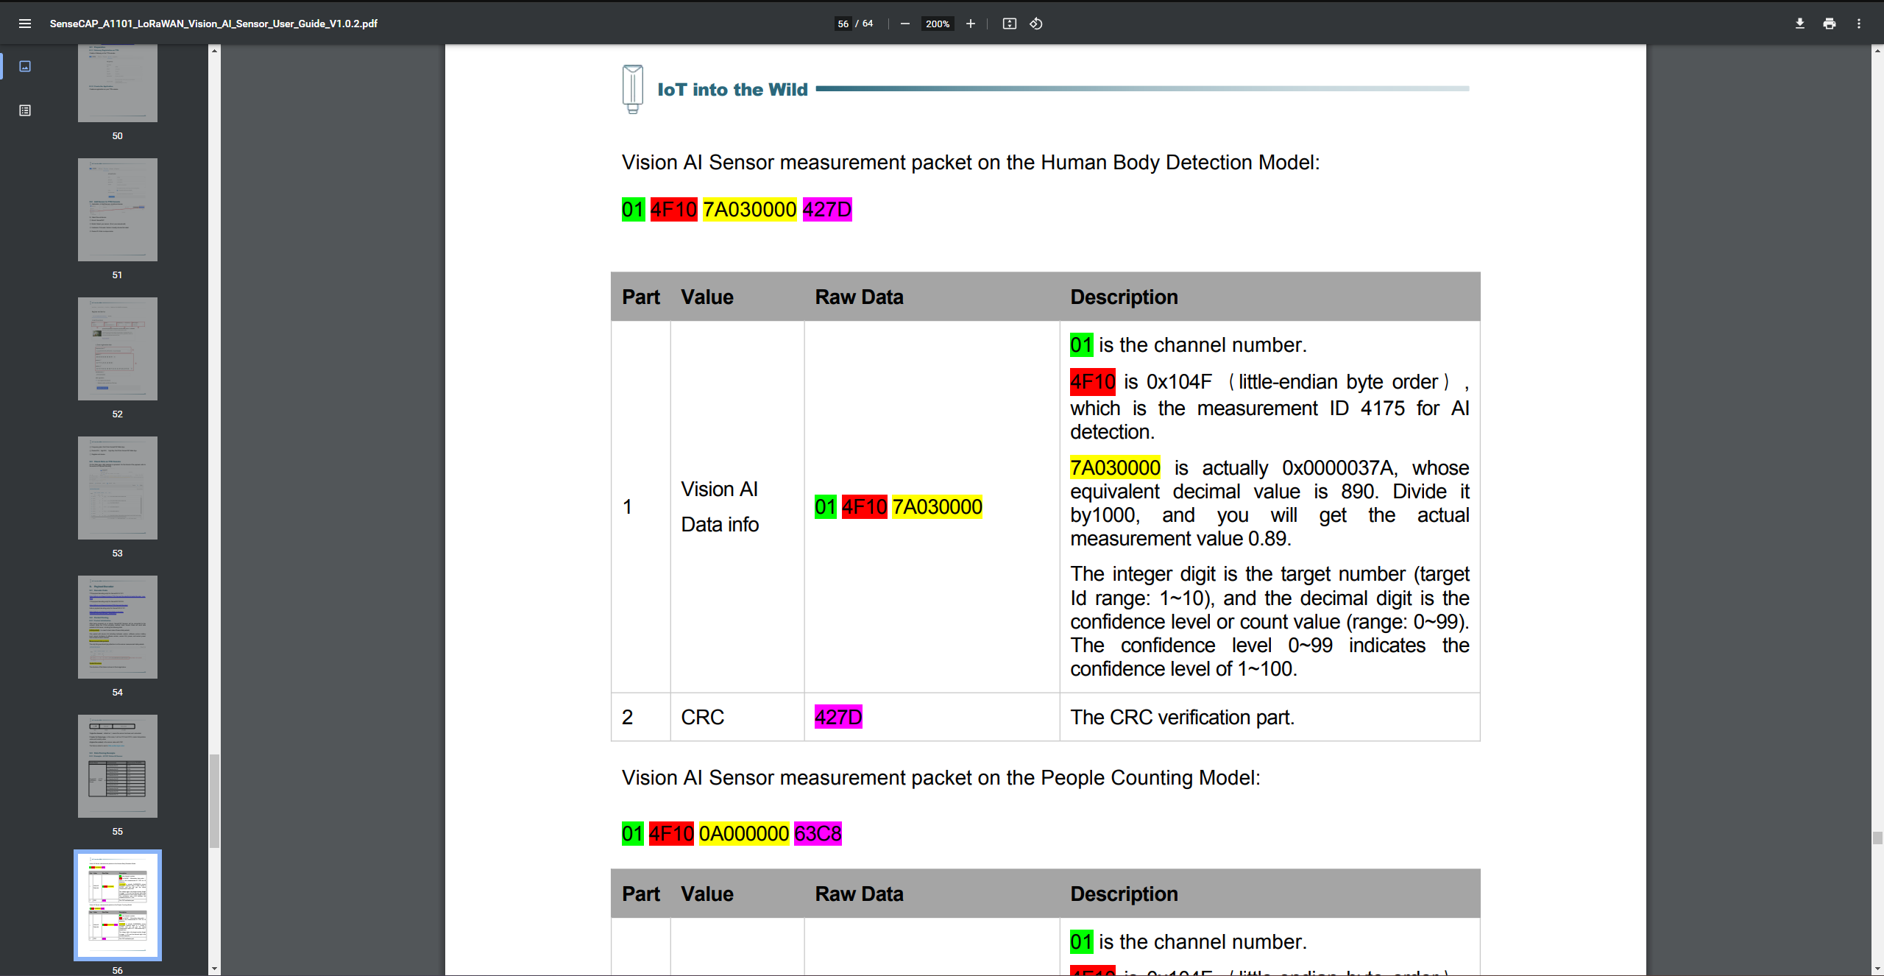Viewport: 1884px width, 976px height.
Task: Select the 200% zoom level value
Action: (x=937, y=23)
